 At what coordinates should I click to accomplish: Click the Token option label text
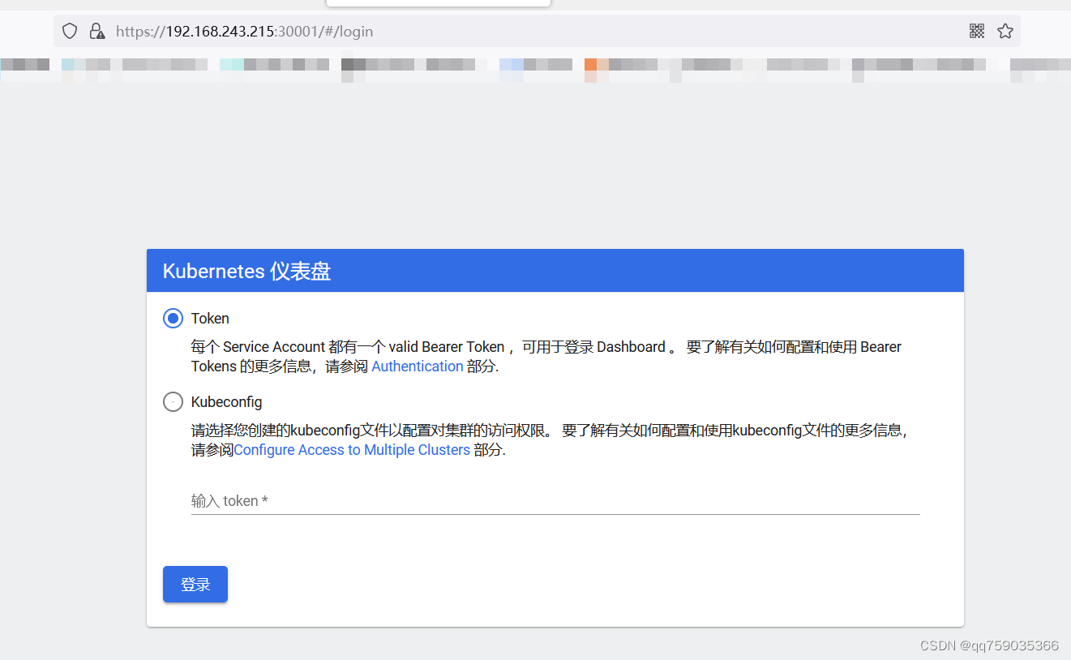210,319
